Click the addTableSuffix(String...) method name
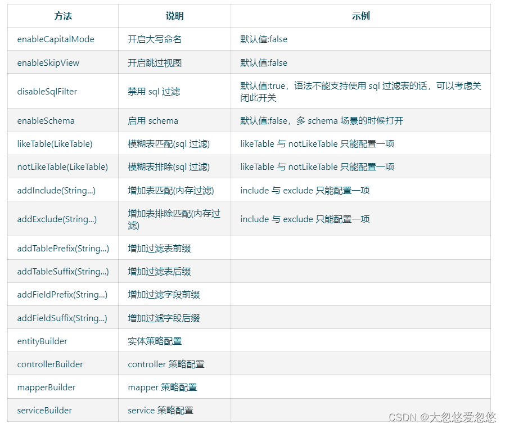This screenshot has width=505, height=428. [x=59, y=271]
